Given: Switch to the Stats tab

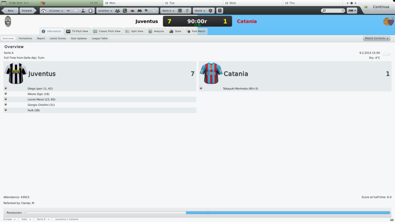Looking at the screenshot, I should [x=176, y=31].
